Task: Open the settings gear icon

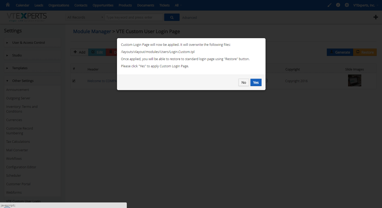Action: click(x=347, y=5)
